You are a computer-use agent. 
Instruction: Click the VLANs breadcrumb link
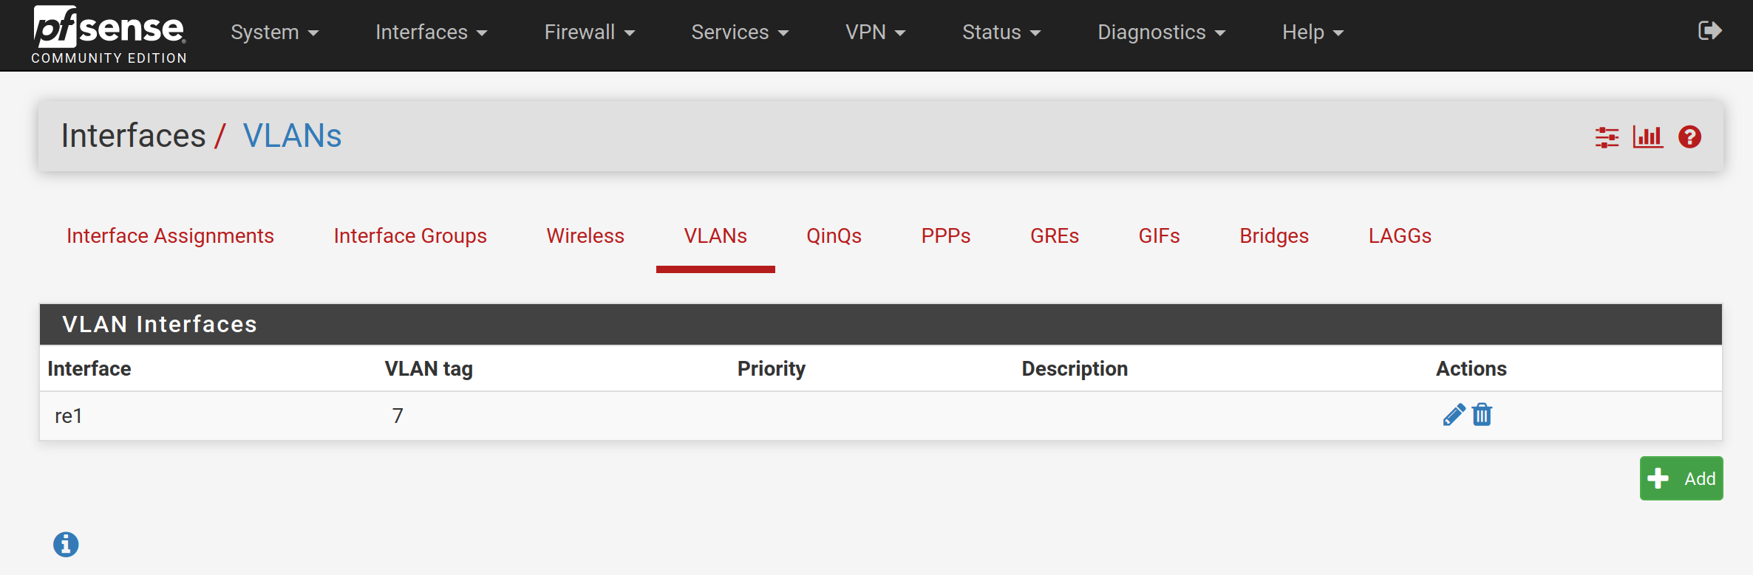point(292,136)
